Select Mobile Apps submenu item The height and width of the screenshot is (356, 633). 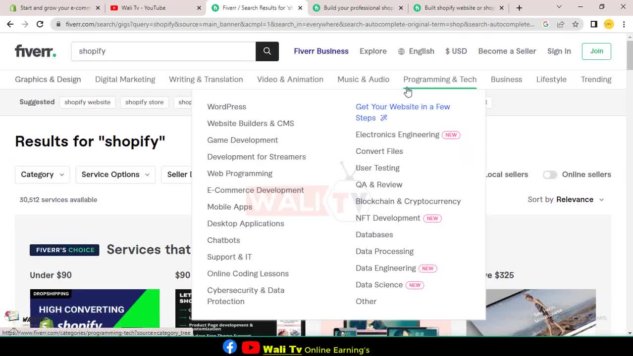pos(230,207)
